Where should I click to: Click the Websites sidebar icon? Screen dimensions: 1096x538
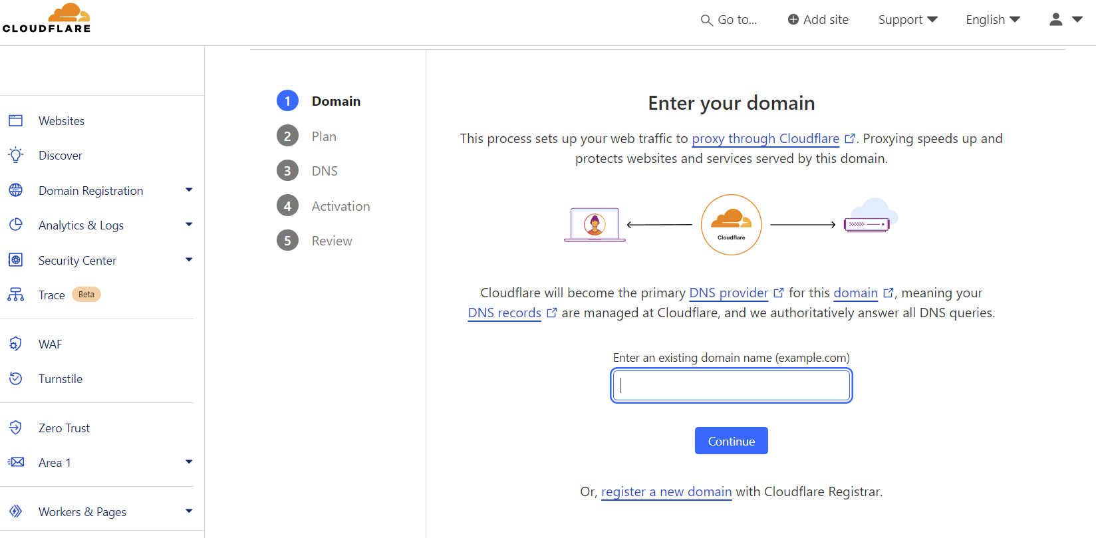coord(15,120)
